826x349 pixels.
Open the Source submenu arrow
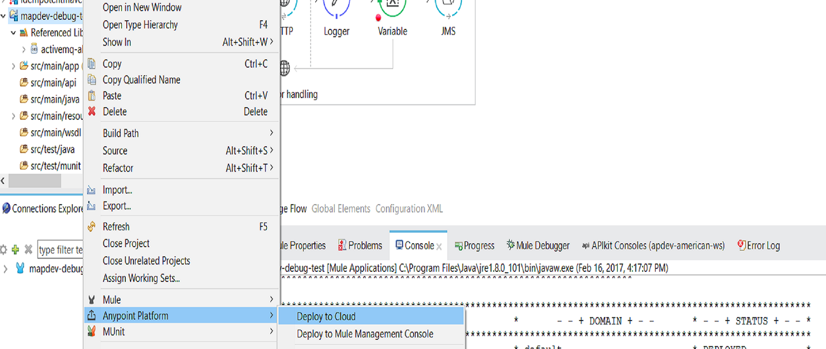pyautogui.click(x=271, y=150)
